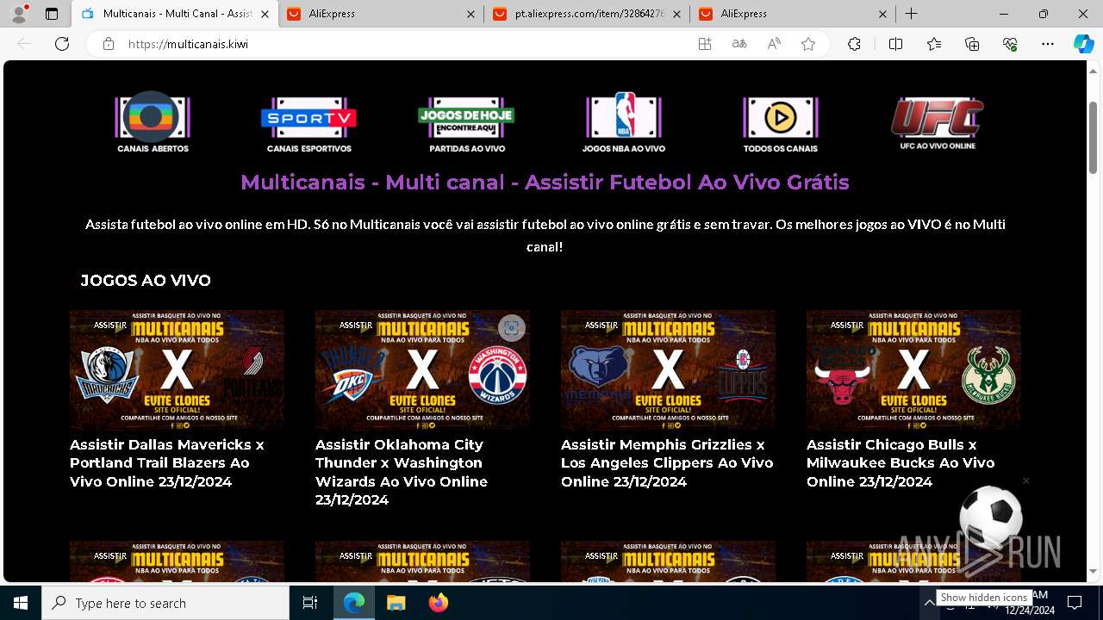This screenshot has height=620, width=1103.
Task: Close the floating soccer ball popup
Action: click(1025, 480)
